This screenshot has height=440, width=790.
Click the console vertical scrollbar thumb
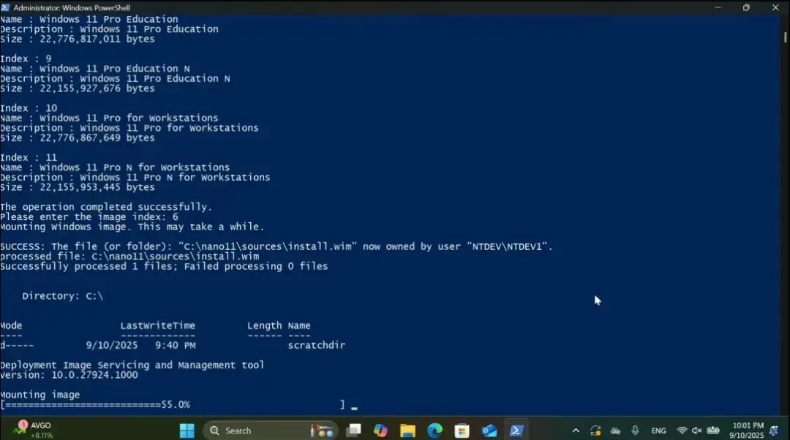pos(785,37)
